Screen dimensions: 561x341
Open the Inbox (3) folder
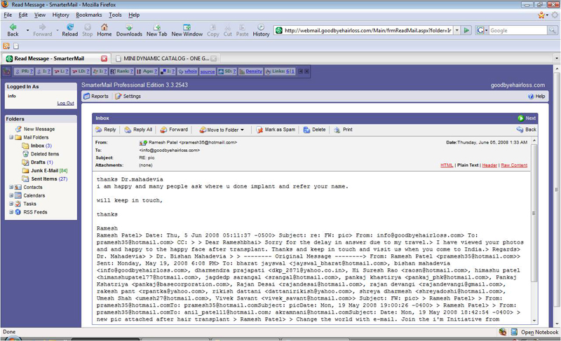[37, 146]
